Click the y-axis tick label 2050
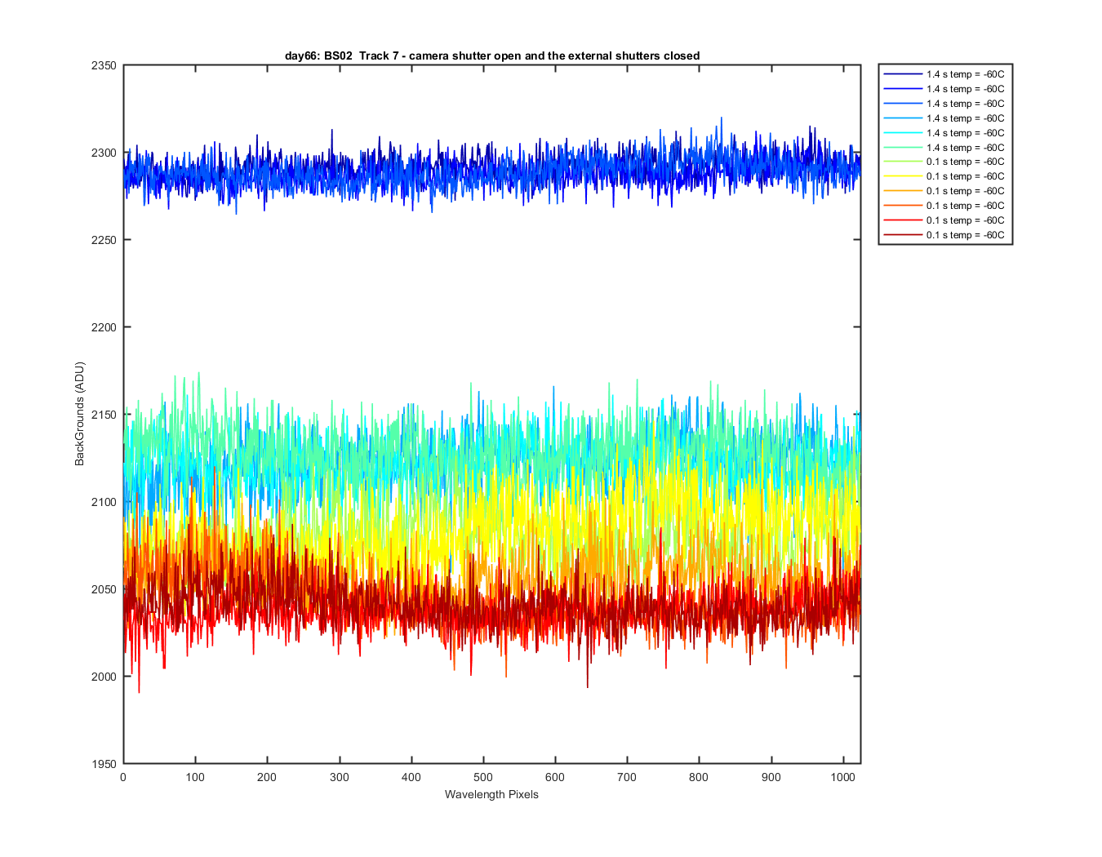 tap(104, 589)
